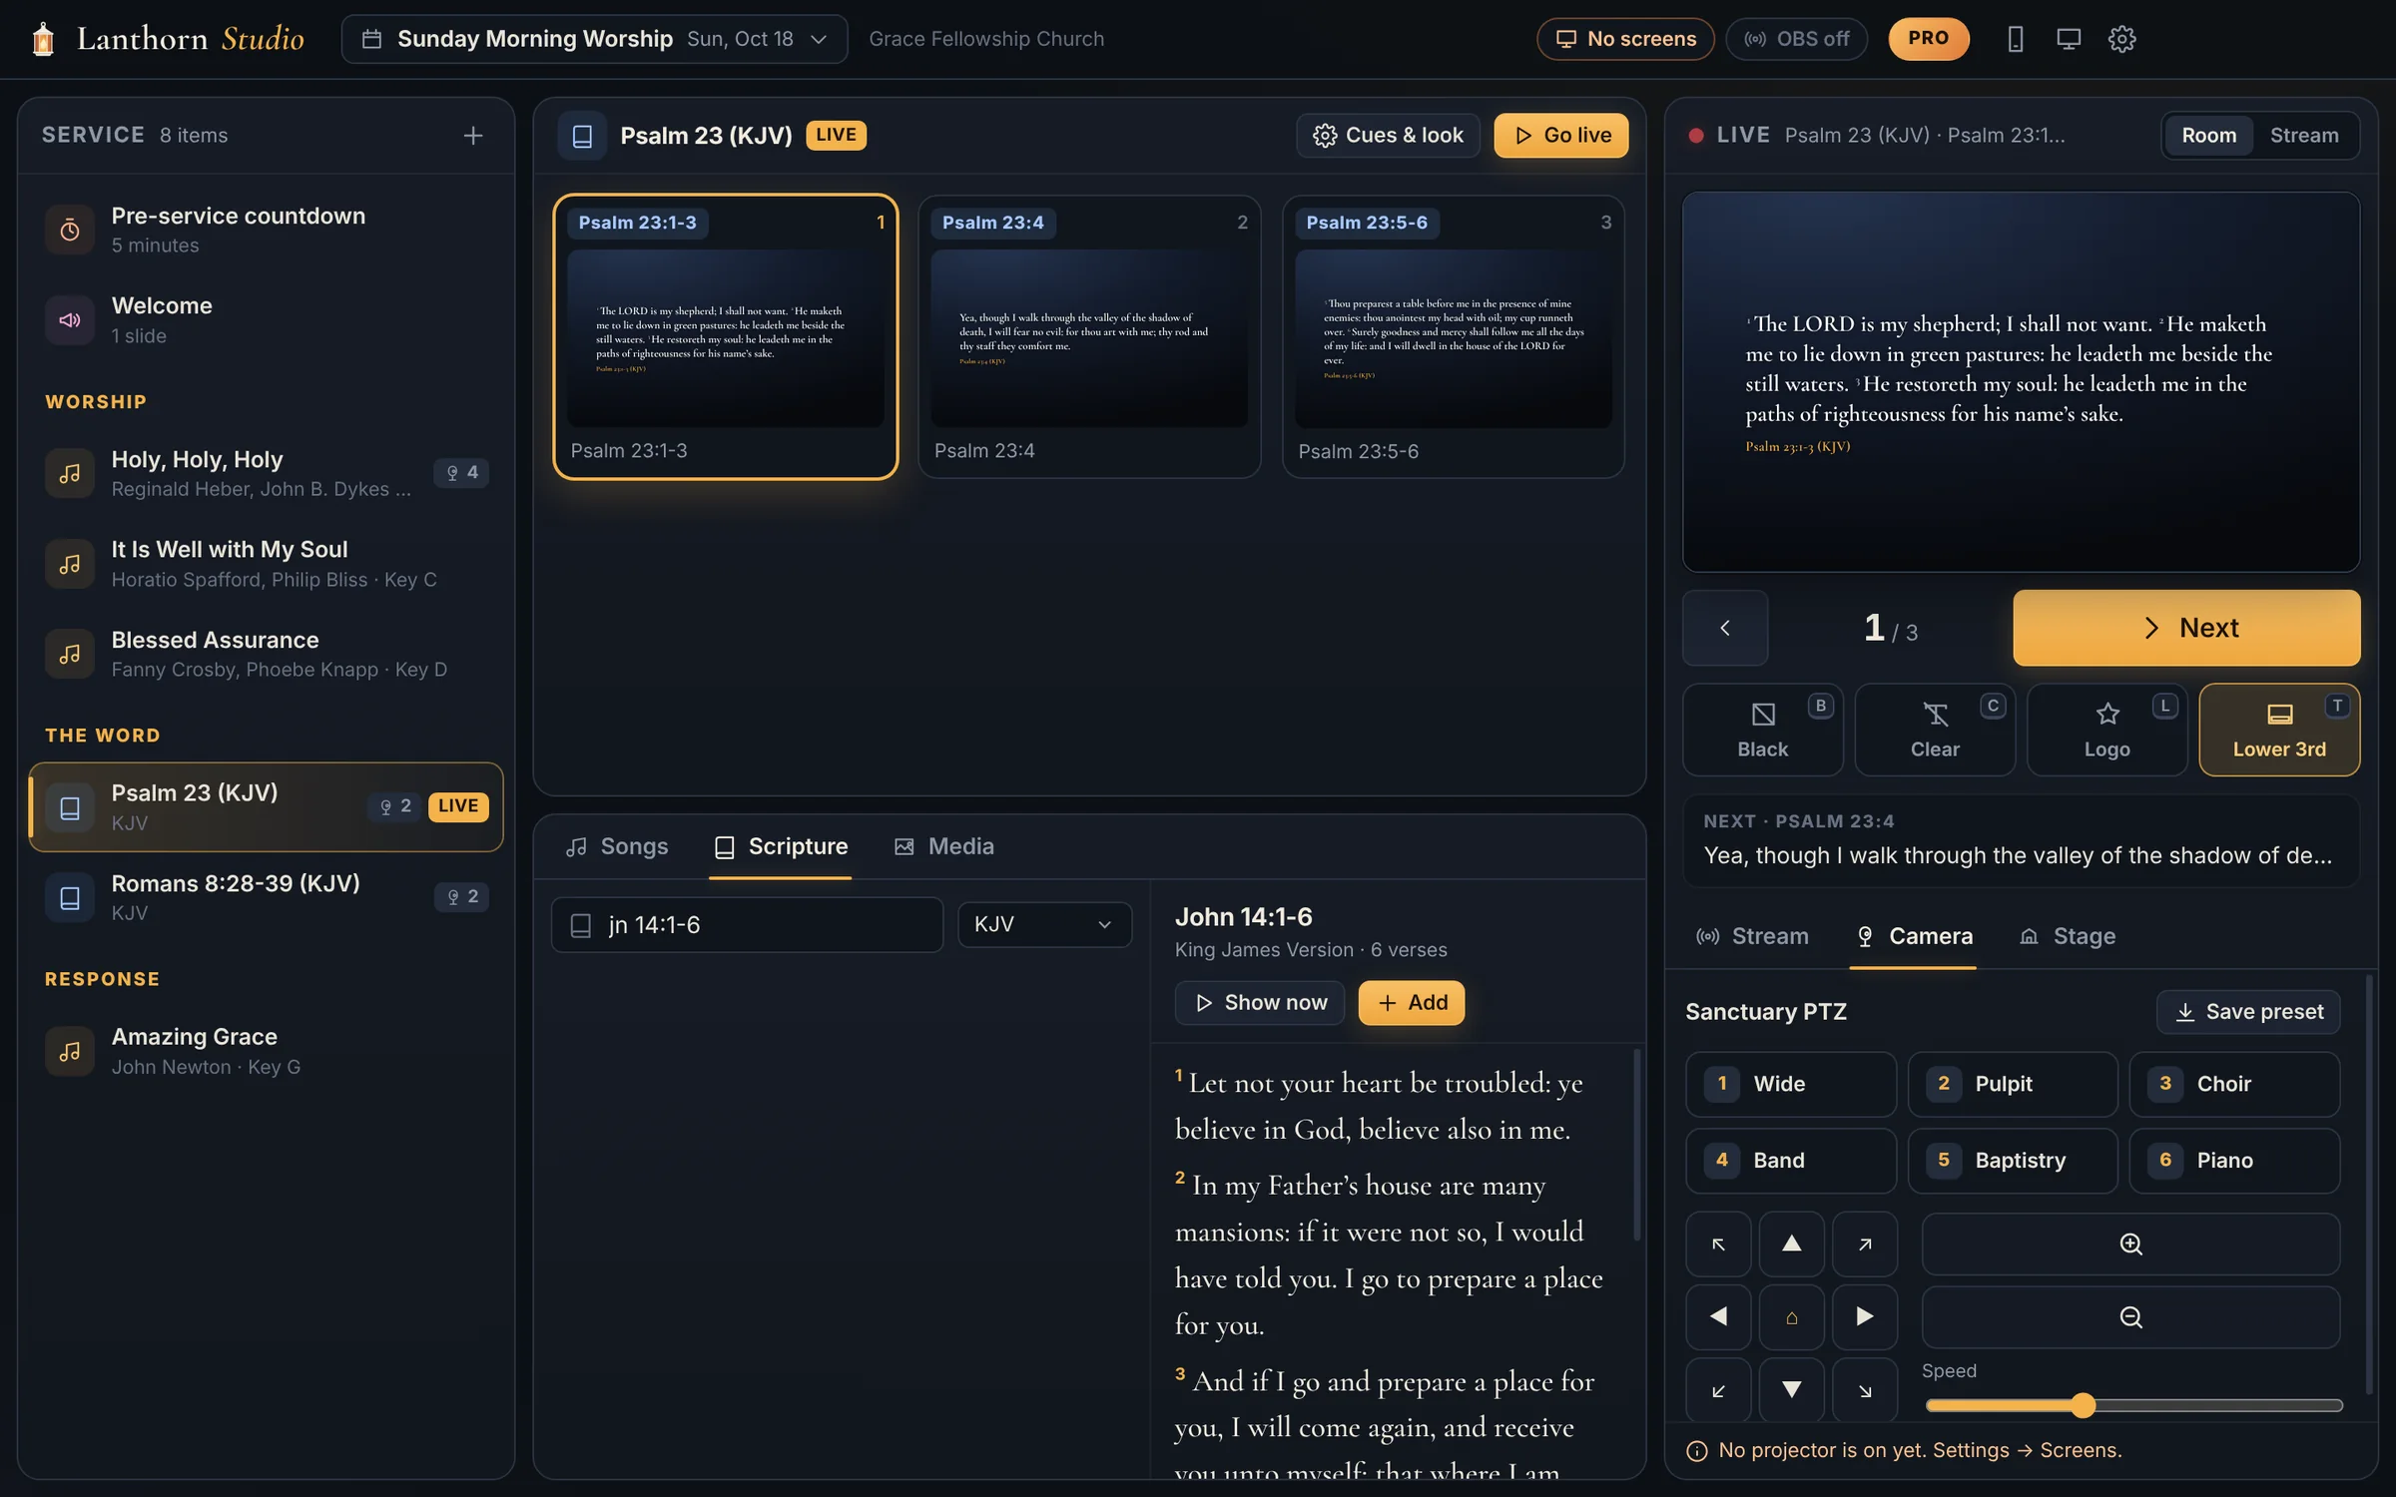Screen dimensions: 2396x1497
Task: Open the No screens selector
Action: click(x=1625, y=39)
